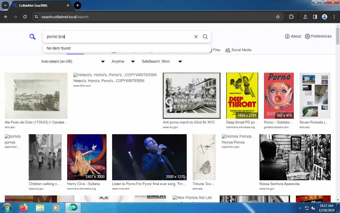Image resolution: width=340 pixels, height=213 pixels.
Task: Click the muted volume tray icon
Action: (313, 208)
